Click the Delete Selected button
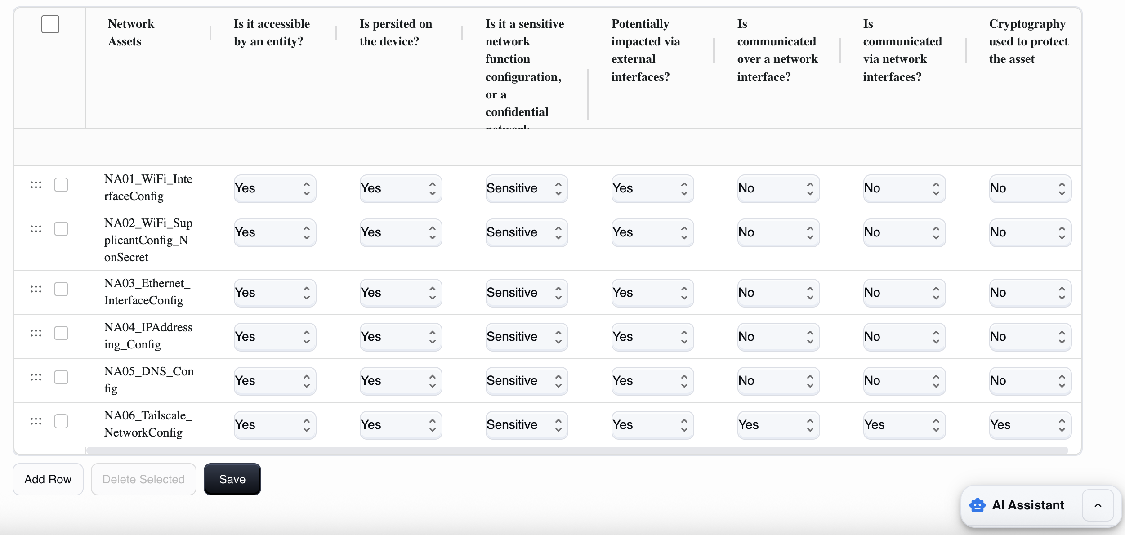 143,479
